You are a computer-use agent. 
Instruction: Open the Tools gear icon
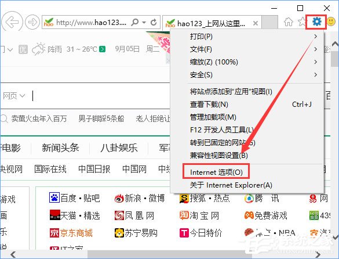pos(316,21)
